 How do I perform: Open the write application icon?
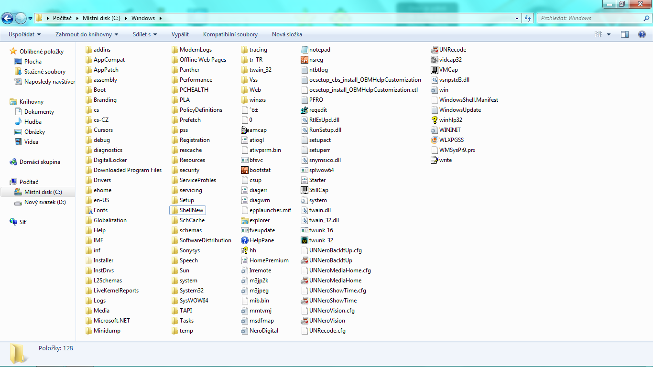point(435,160)
